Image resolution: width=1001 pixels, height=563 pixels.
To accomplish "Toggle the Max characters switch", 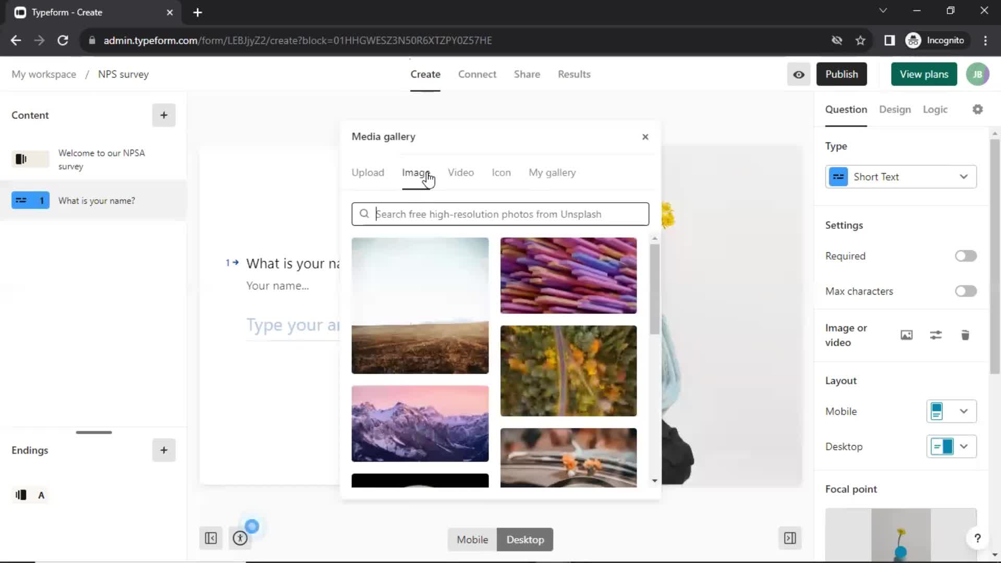I will pos(966,291).
